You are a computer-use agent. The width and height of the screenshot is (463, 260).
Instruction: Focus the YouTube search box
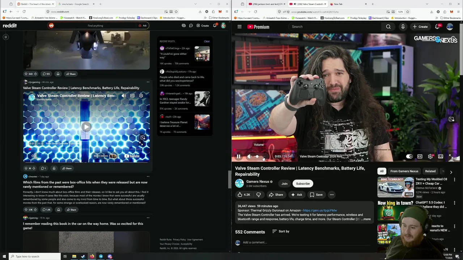click(x=335, y=27)
